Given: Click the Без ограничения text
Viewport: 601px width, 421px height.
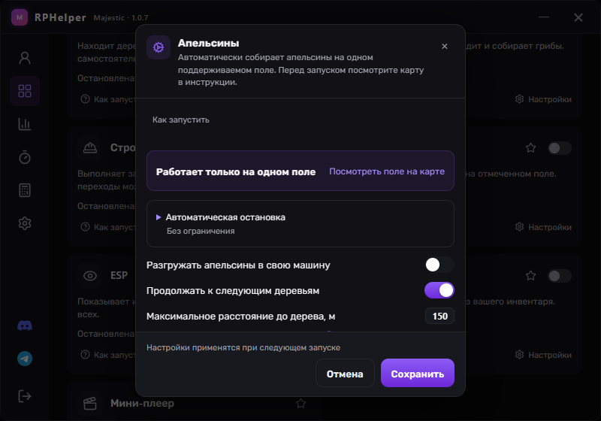Looking at the screenshot, I should click(201, 232).
